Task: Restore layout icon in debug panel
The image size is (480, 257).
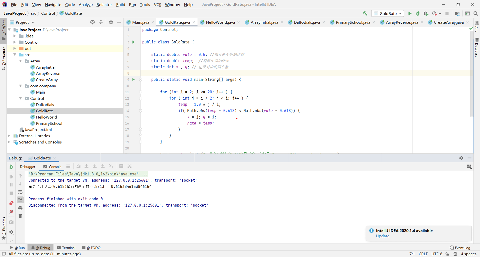Action: [469, 167]
